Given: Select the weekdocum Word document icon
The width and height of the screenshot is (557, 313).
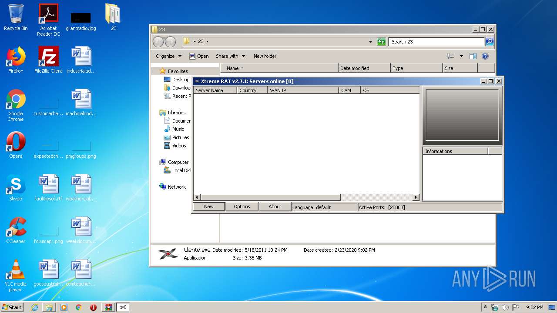Looking at the screenshot, I should [81, 230].
